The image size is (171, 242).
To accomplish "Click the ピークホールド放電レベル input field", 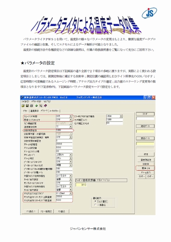I will (x=64, y=172).
